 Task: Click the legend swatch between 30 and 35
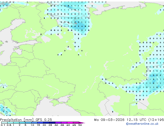58,123
